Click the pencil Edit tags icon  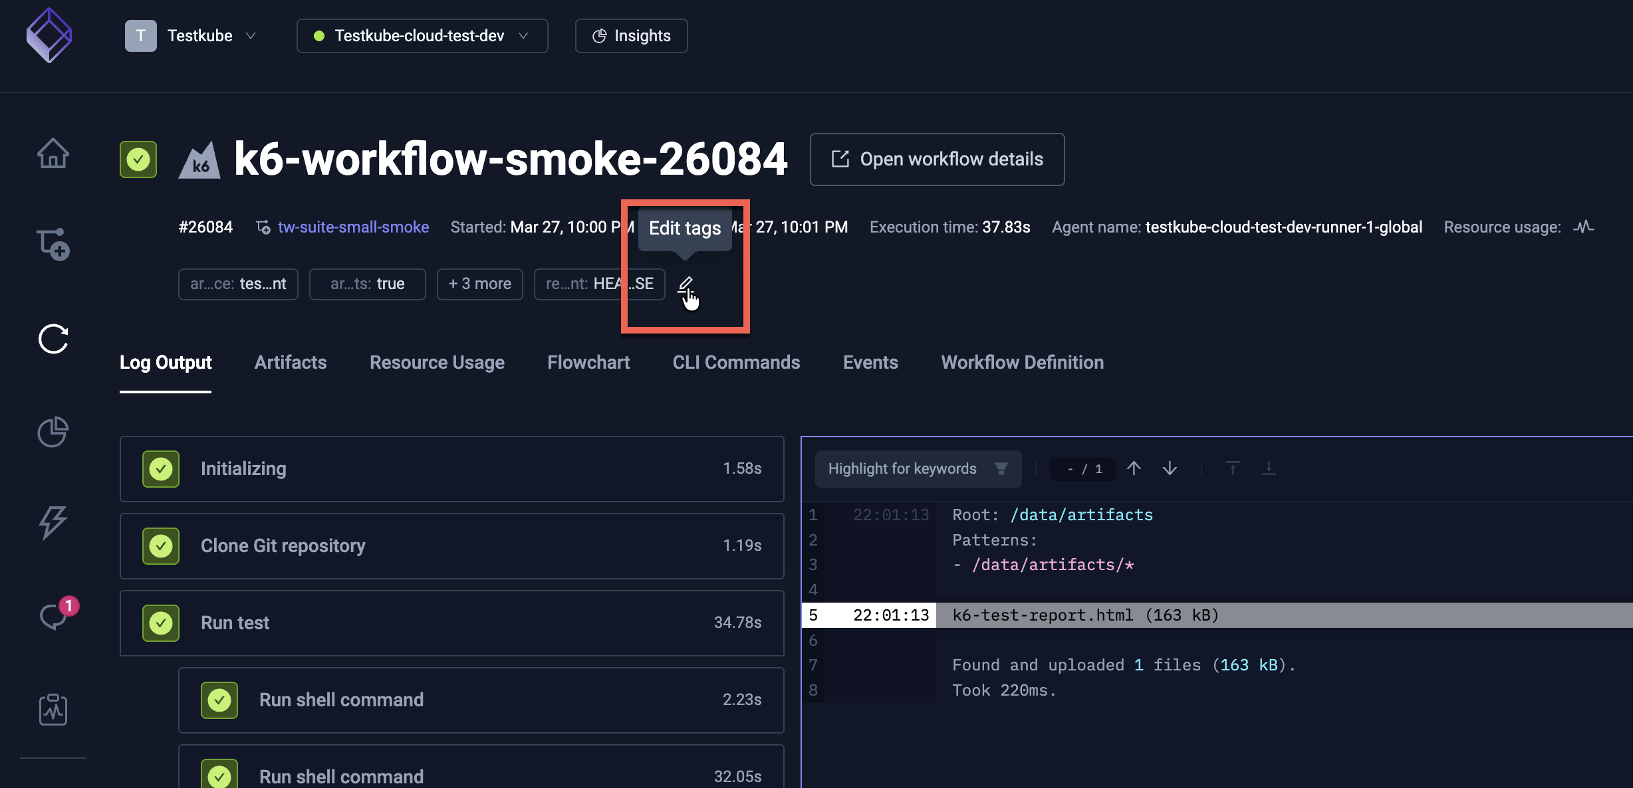(x=686, y=284)
